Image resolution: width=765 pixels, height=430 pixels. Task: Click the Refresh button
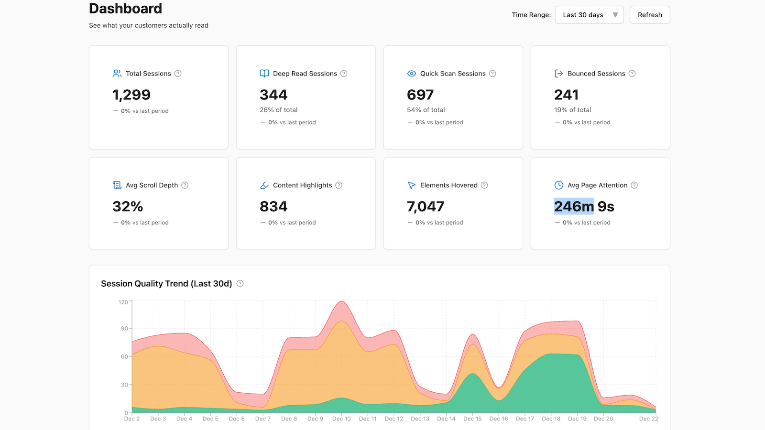(x=649, y=15)
